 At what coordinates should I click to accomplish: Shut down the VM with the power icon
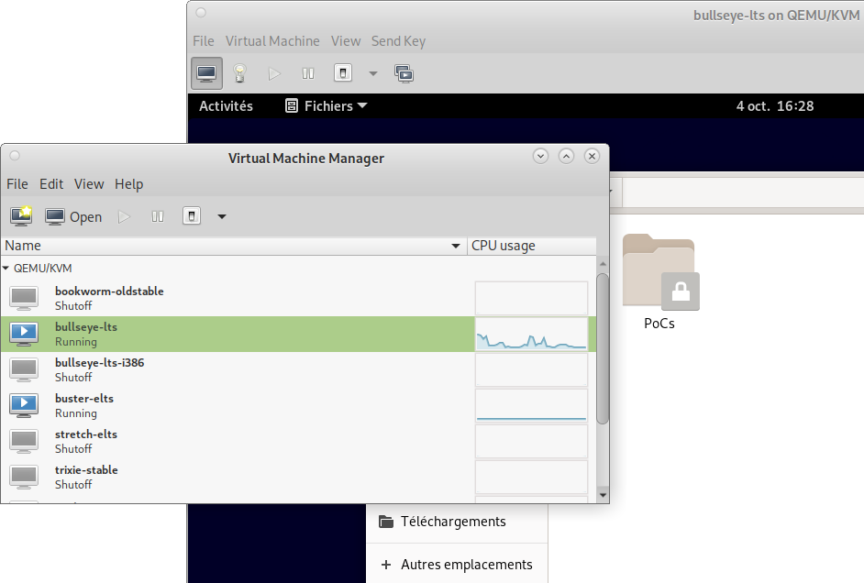[341, 72]
